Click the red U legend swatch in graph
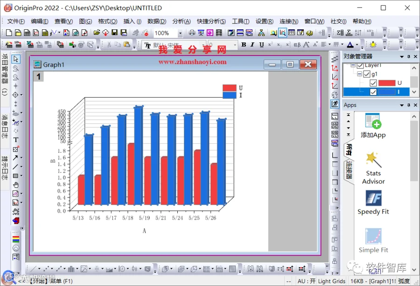 point(230,88)
